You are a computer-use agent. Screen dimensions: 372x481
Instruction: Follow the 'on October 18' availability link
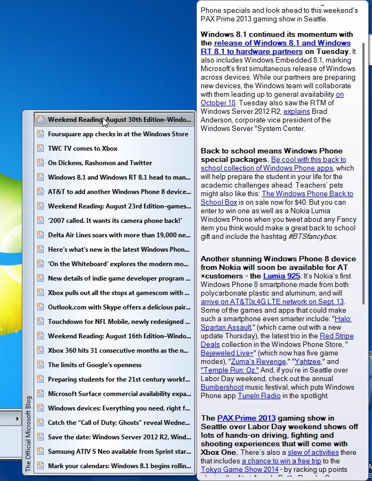click(218, 103)
